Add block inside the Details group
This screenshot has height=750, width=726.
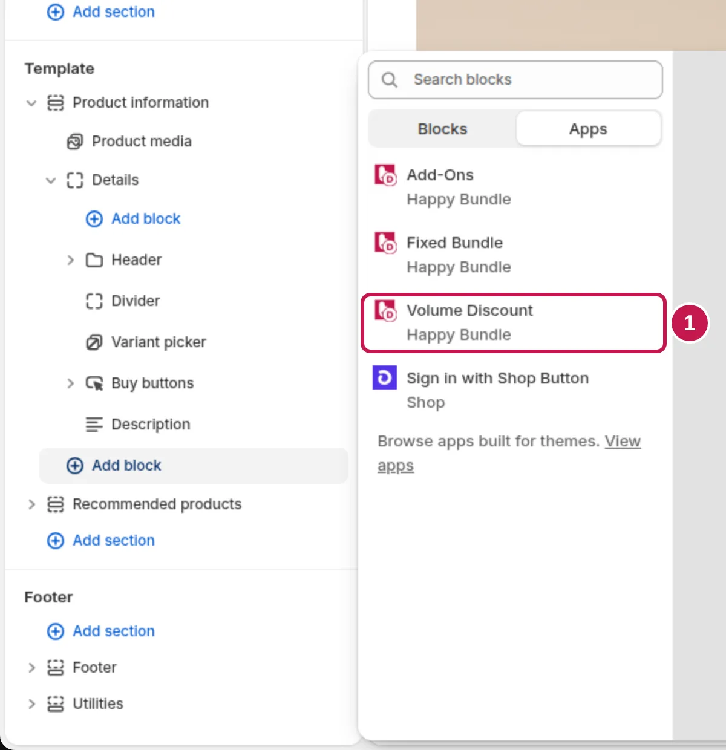click(133, 219)
